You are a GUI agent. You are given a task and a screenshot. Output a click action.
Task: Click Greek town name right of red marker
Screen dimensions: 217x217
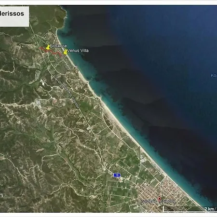click(168, 201)
